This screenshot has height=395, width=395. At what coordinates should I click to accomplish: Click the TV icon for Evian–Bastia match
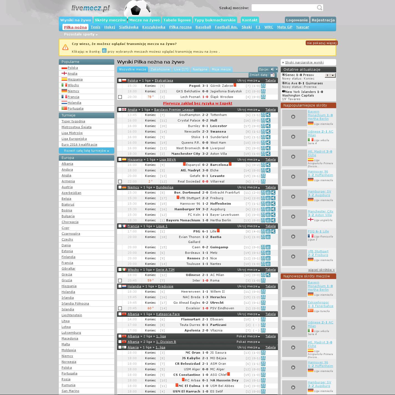(x=268, y=237)
